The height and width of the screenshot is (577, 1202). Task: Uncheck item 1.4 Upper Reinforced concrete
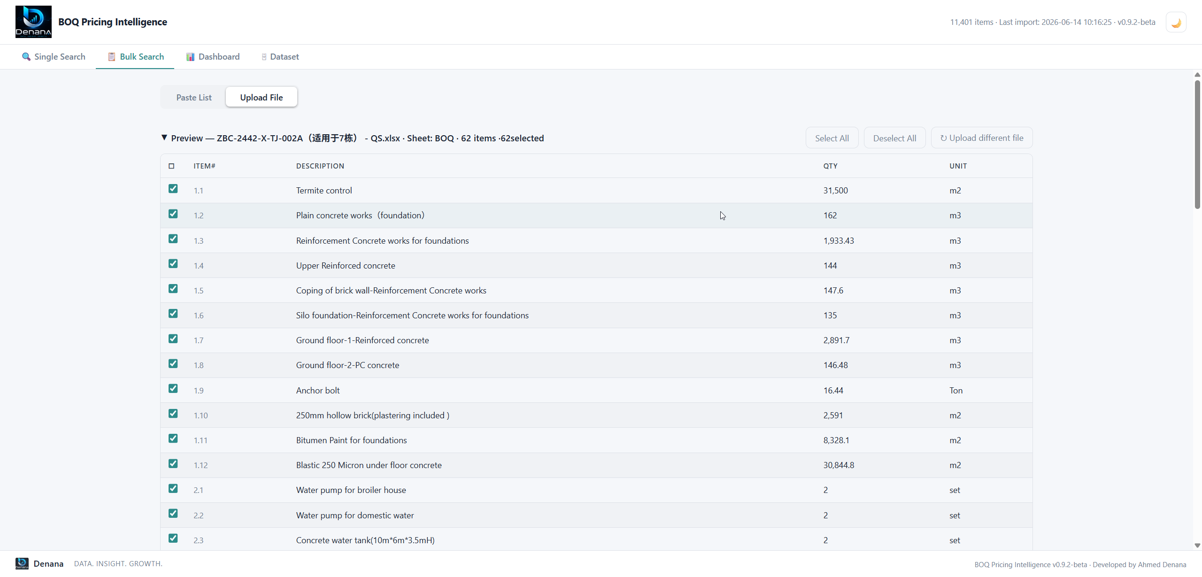pyautogui.click(x=173, y=263)
